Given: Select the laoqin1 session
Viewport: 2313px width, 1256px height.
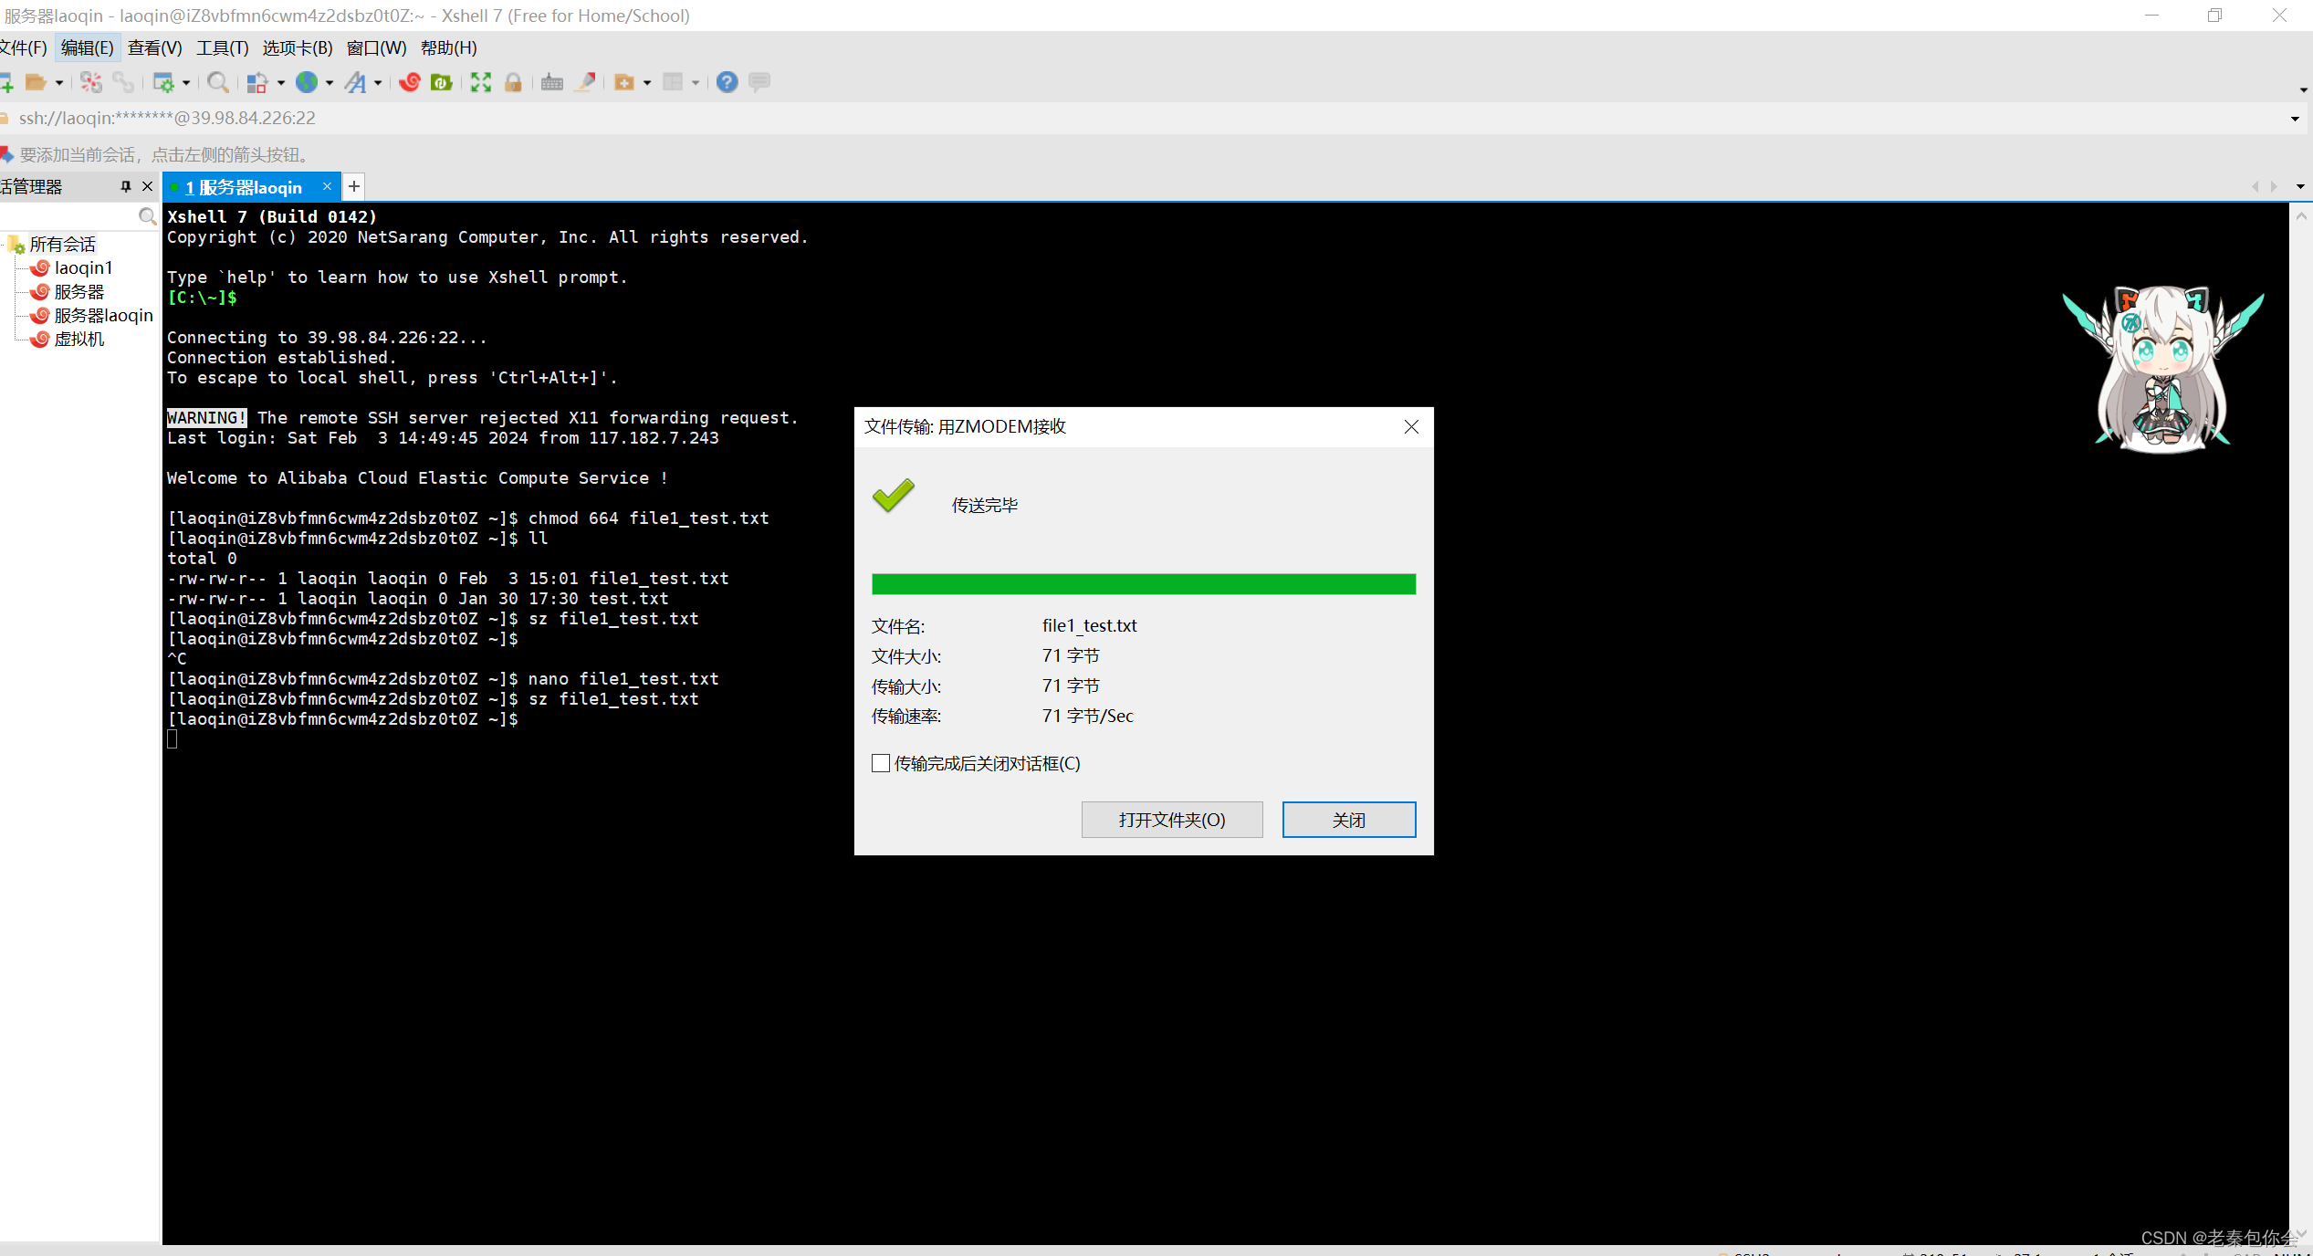Looking at the screenshot, I should click(x=83, y=267).
